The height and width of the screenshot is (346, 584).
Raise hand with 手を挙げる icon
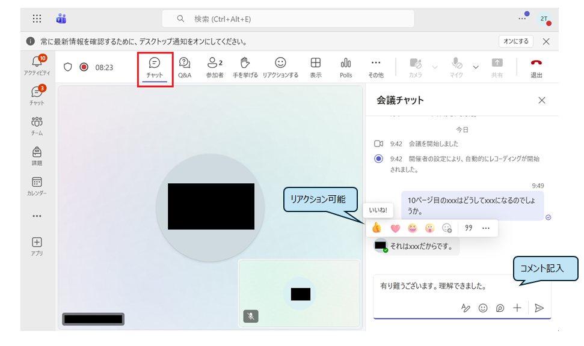click(245, 67)
